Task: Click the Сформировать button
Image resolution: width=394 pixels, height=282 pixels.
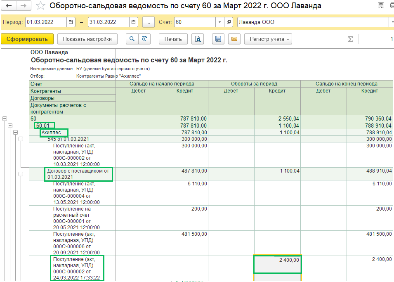Action: click(27, 39)
